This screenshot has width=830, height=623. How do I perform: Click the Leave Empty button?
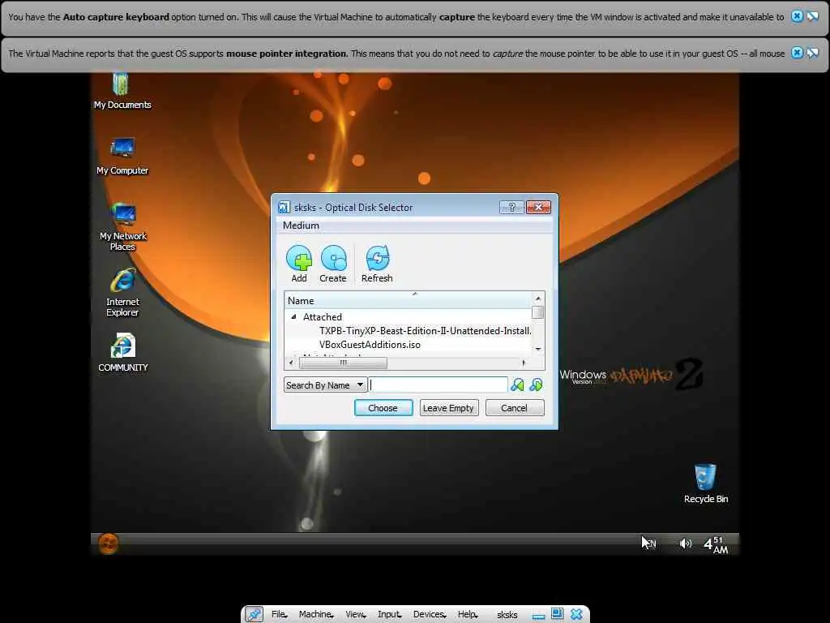(x=449, y=408)
